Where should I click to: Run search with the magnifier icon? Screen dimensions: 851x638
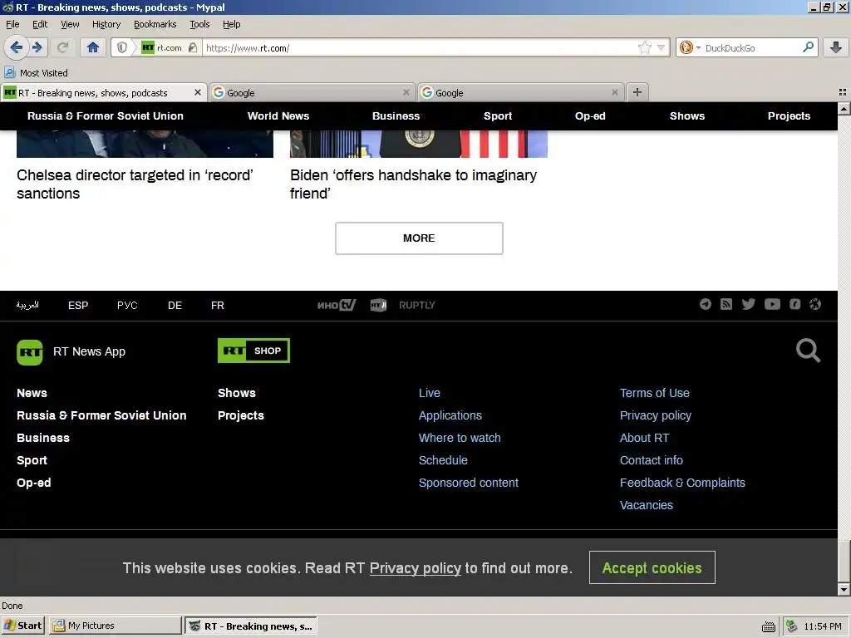pyautogui.click(x=808, y=47)
